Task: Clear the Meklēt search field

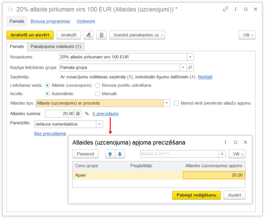Action: pos(222,154)
